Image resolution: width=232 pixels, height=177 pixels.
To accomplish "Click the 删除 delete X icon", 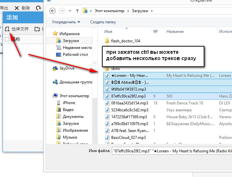I will tap(17, 8).
